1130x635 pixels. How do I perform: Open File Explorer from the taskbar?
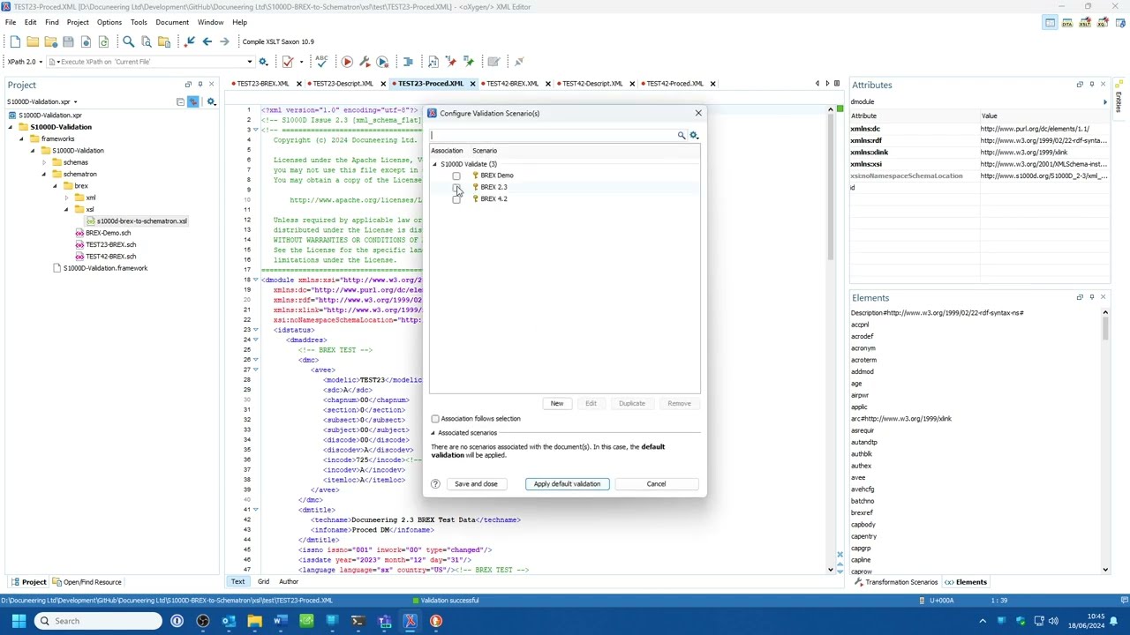254,621
